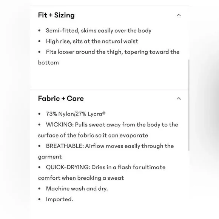
Task: Click the Machine wash and dry line
Action: tap(77, 188)
